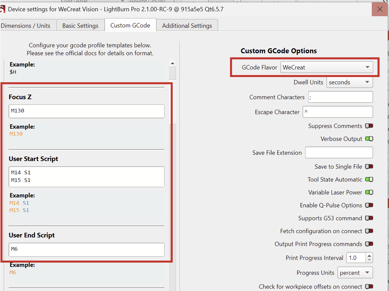The height and width of the screenshot is (291, 389).
Task: Click the User End Script field
Action: tap(86, 249)
